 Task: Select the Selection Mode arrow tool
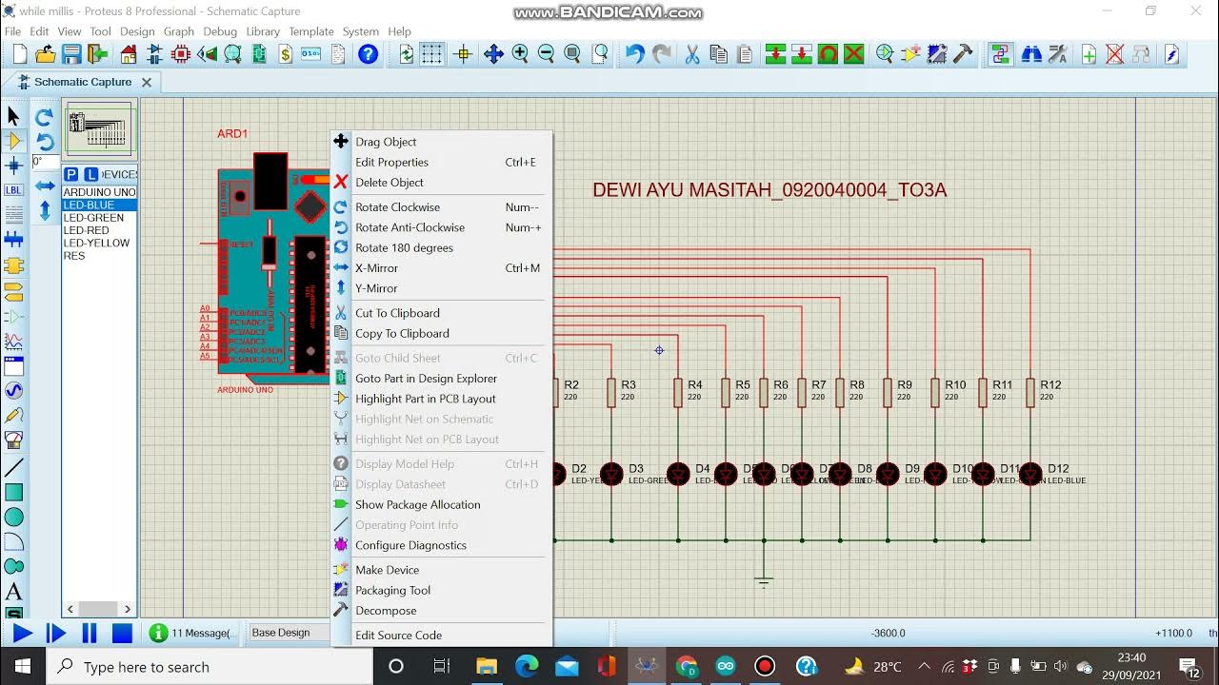tap(13, 116)
